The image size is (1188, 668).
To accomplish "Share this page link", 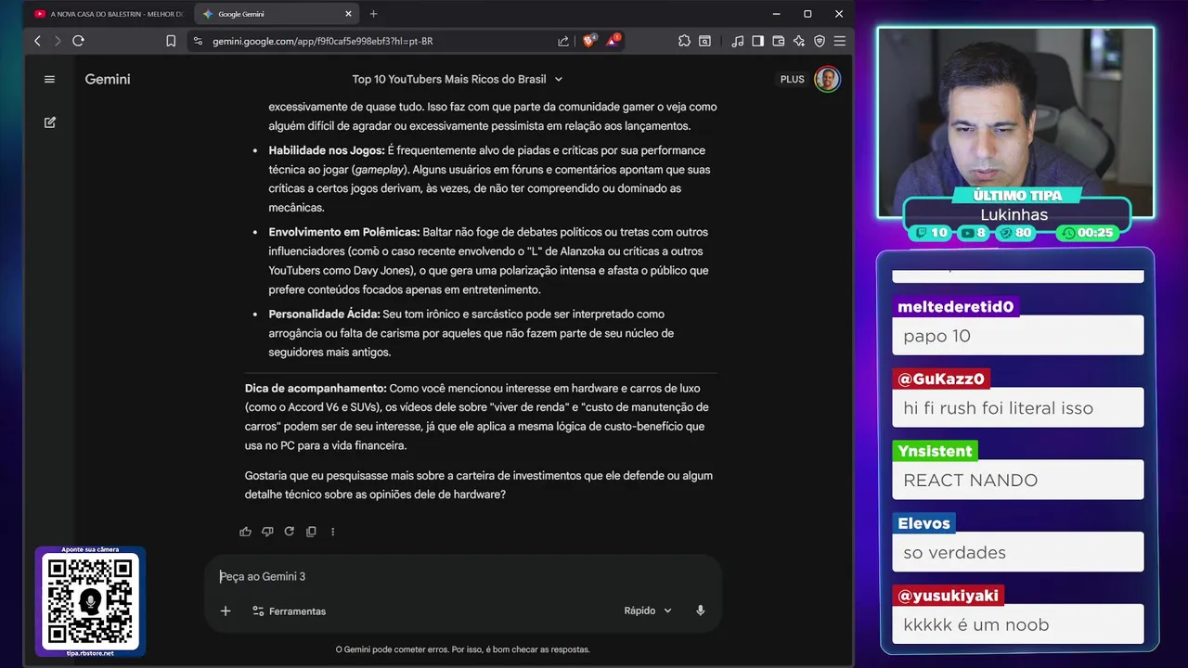I will tap(563, 41).
